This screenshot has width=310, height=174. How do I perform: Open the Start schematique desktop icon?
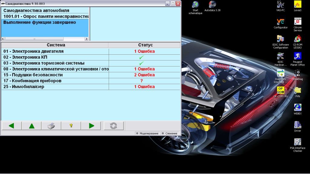[195, 8]
